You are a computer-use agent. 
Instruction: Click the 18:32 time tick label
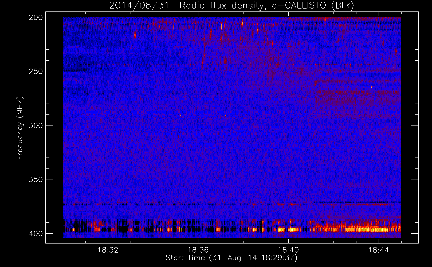(x=108, y=250)
